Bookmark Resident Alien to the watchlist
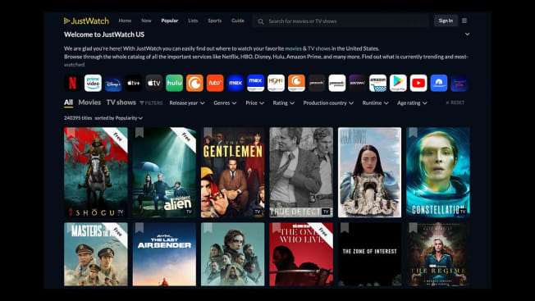The width and height of the screenshot is (535, 301). (139, 132)
